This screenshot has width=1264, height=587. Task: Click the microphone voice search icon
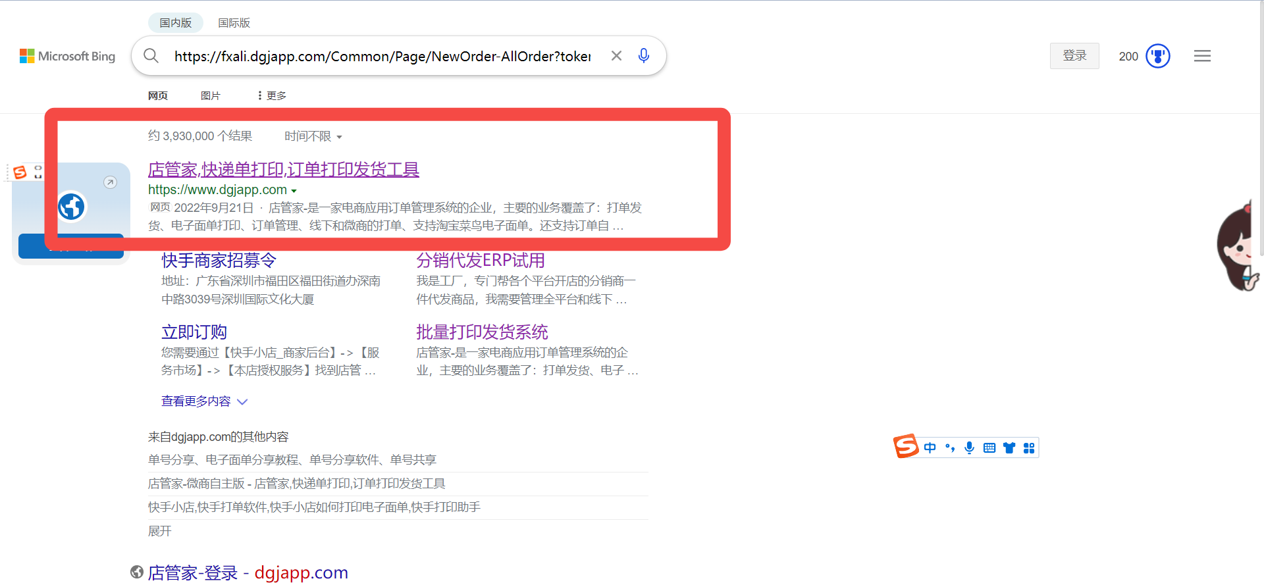(x=643, y=56)
